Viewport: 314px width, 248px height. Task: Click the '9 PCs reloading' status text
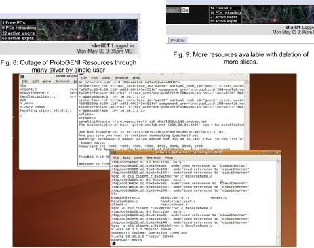[19, 28]
